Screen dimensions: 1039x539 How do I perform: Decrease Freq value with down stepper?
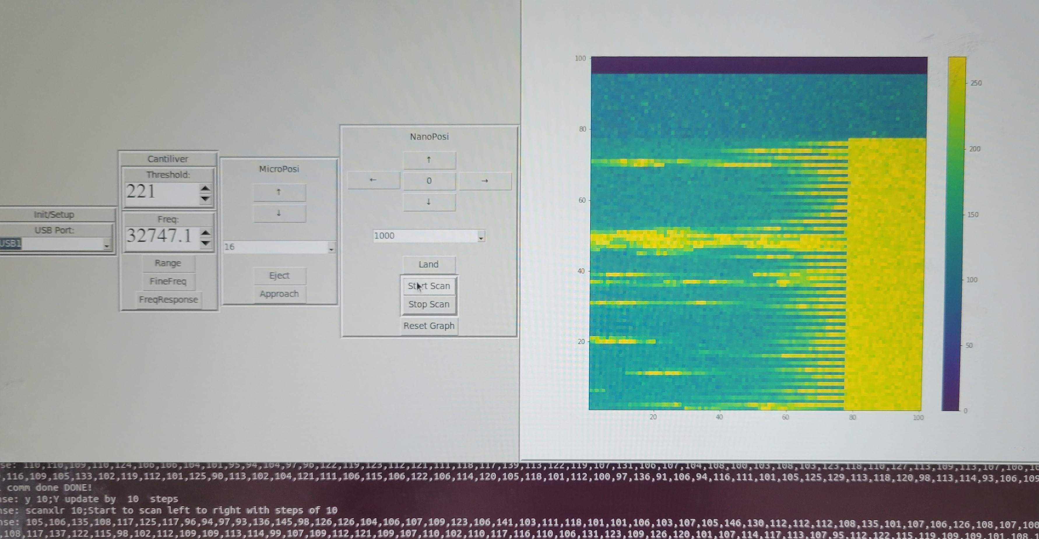click(205, 243)
